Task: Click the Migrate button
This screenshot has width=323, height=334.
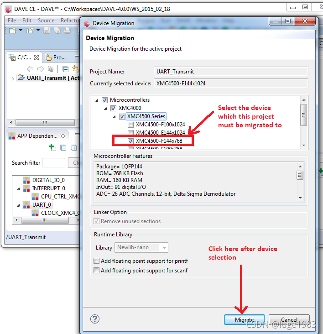Action: [244, 319]
